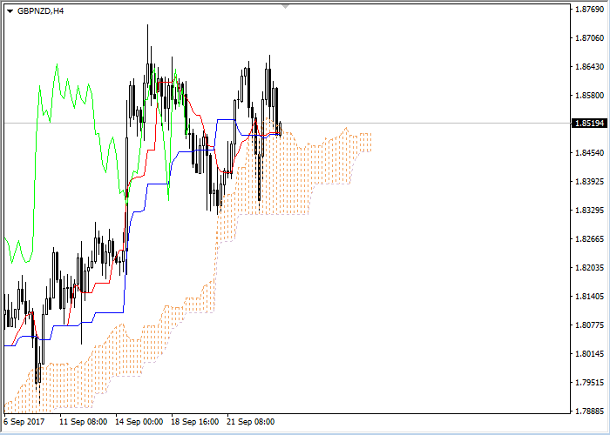Click the 18 Sep 16:00 time label

[x=195, y=422]
